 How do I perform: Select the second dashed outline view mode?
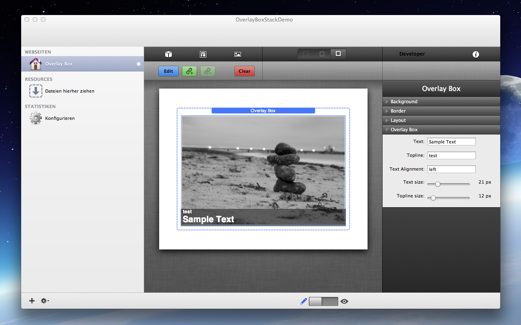click(322, 54)
